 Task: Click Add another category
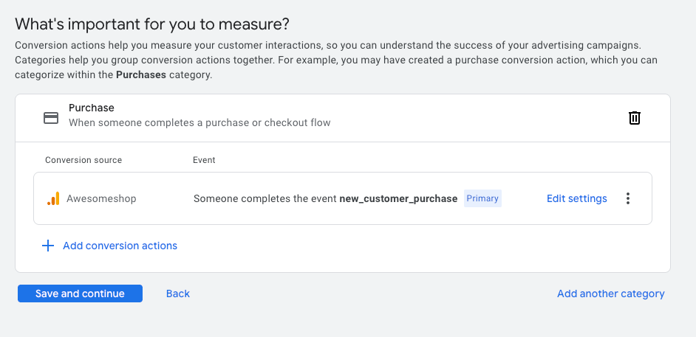coord(610,293)
